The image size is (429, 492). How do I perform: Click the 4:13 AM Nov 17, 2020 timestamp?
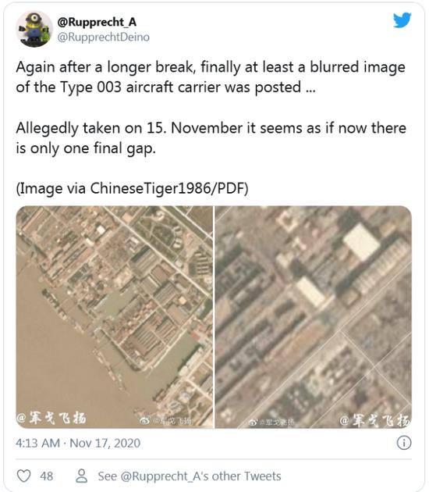tap(78, 443)
